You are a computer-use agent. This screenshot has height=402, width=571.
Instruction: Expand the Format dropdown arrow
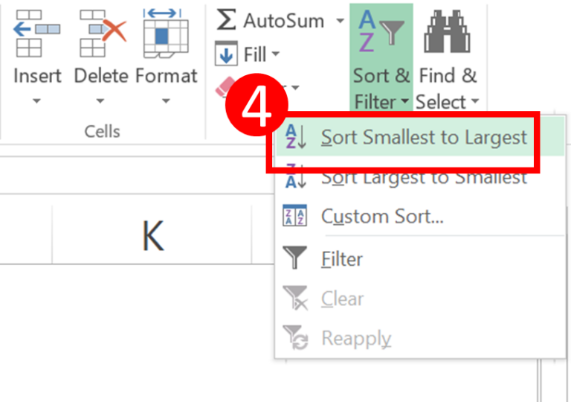[x=166, y=100]
